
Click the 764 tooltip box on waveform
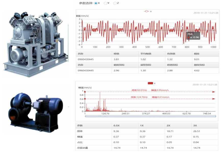pos(193,36)
